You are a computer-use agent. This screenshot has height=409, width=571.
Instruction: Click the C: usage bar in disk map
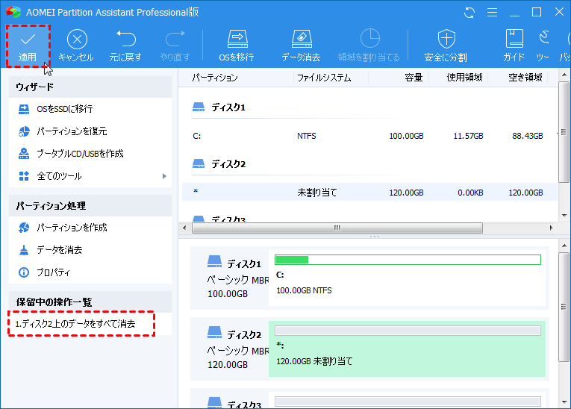[x=408, y=260]
